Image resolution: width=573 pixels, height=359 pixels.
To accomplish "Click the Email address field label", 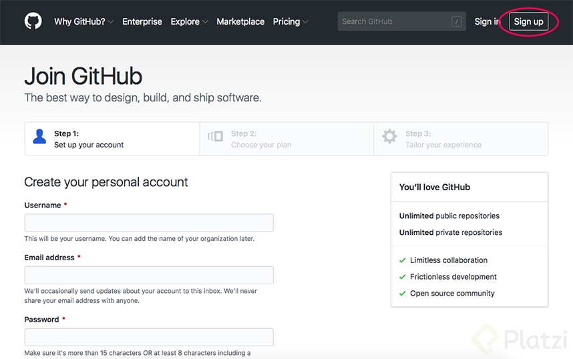I will point(49,258).
